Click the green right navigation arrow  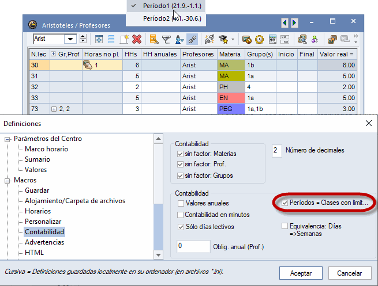pos(294,23)
